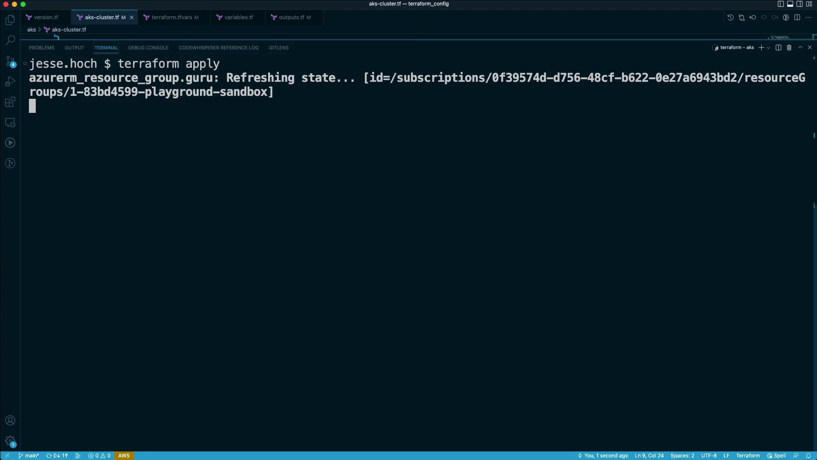Open the Source Control view
This screenshot has width=817, height=460.
(10, 61)
